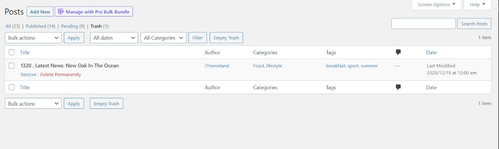Click Manage with Pro Bulk Bundle button

click(x=94, y=12)
